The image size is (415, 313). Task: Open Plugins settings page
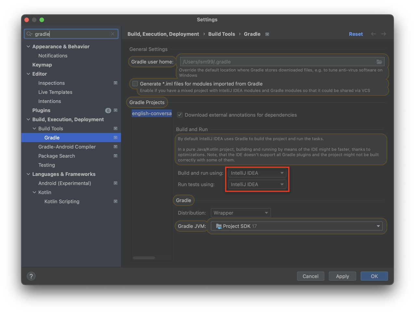pos(41,110)
